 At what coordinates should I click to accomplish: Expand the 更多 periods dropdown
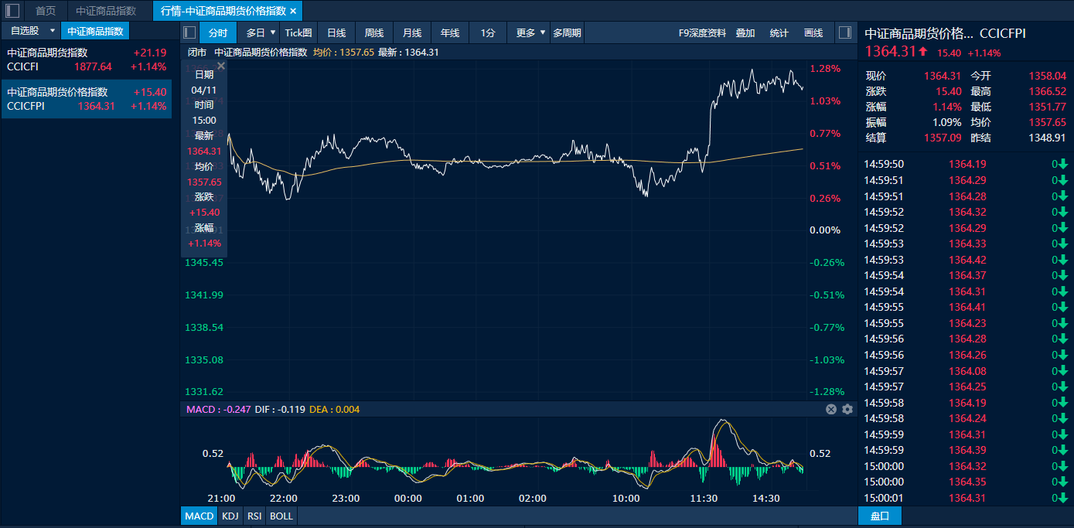pyautogui.click(x=543, y=32)
